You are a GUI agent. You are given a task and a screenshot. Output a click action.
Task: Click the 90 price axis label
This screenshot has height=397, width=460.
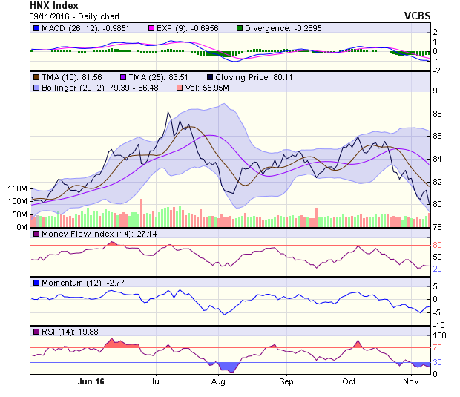pyautogui.click(x=438, y=91)
